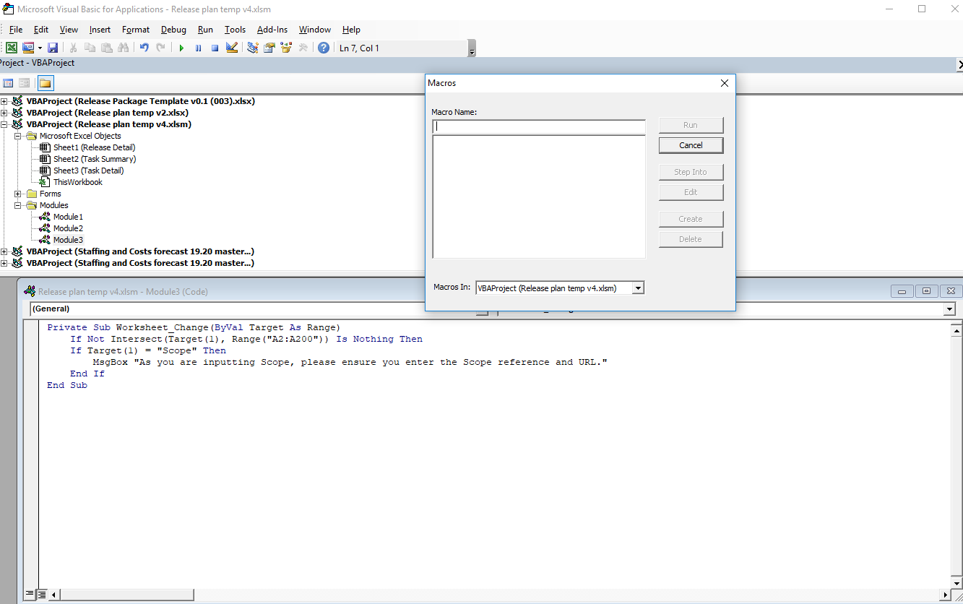The image size is (963, 604).
Task: Open the Properties Window icon
Action: (x=269, y=48)
